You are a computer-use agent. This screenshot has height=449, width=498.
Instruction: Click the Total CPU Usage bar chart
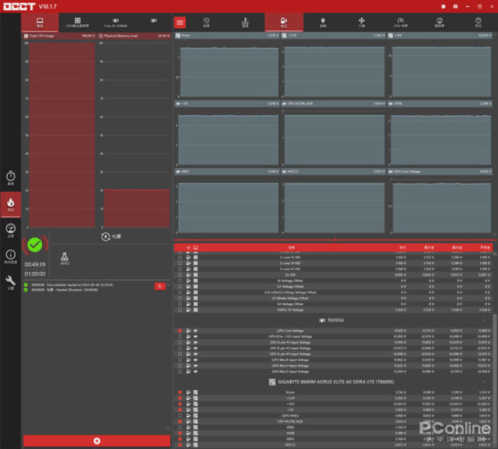[62, 134]
